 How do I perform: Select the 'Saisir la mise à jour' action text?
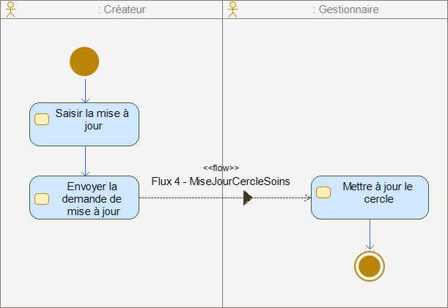(92, 119)
